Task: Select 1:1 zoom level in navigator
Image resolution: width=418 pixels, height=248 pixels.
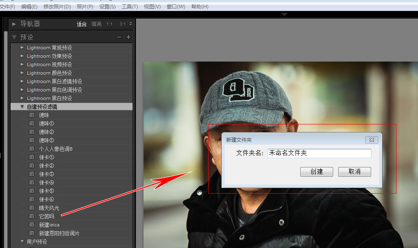Action: pos(109,24)
